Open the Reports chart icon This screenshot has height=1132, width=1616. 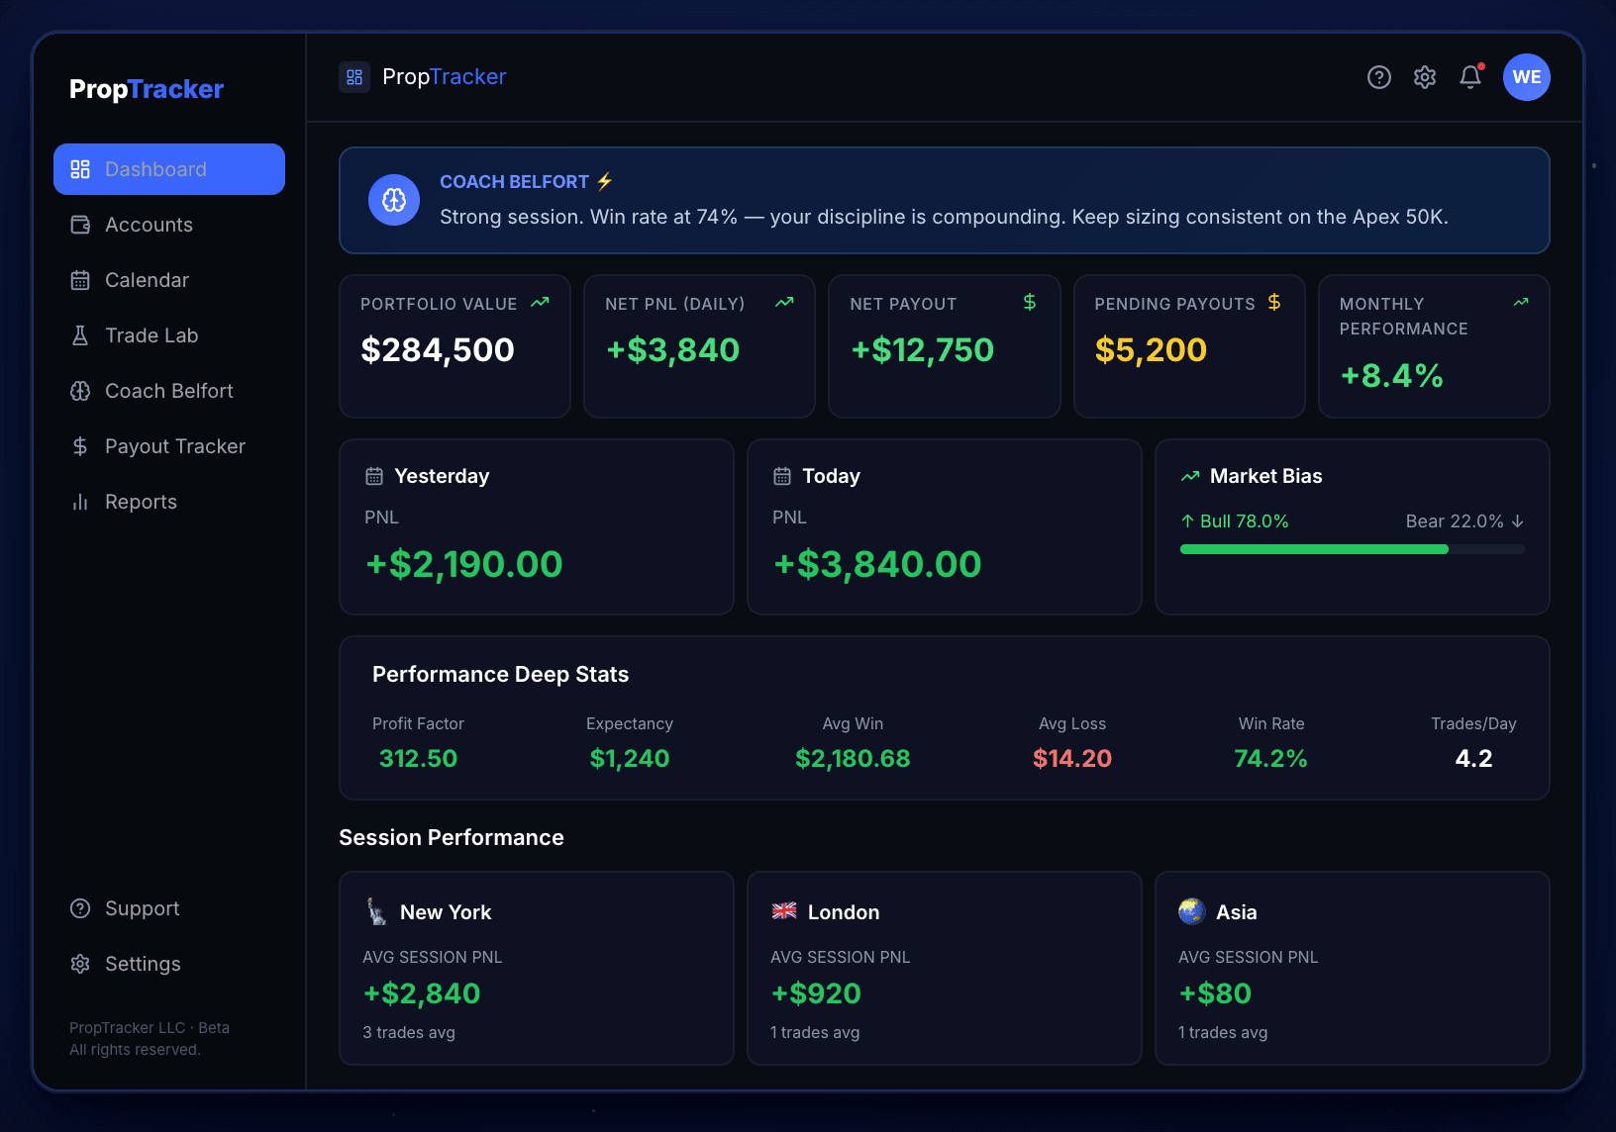80,502
